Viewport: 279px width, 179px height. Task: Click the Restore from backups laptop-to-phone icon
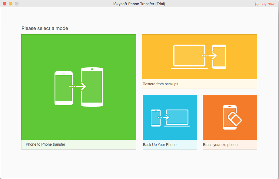198,57
